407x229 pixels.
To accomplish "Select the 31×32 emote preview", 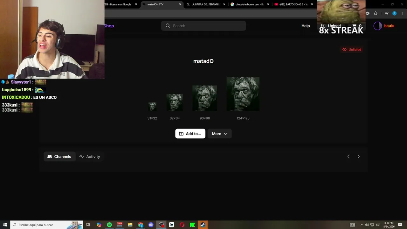I will [152, 107].
